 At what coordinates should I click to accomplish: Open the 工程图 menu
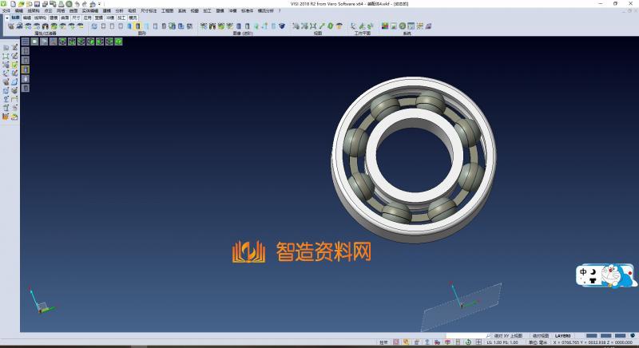click(x=167, y=10)
